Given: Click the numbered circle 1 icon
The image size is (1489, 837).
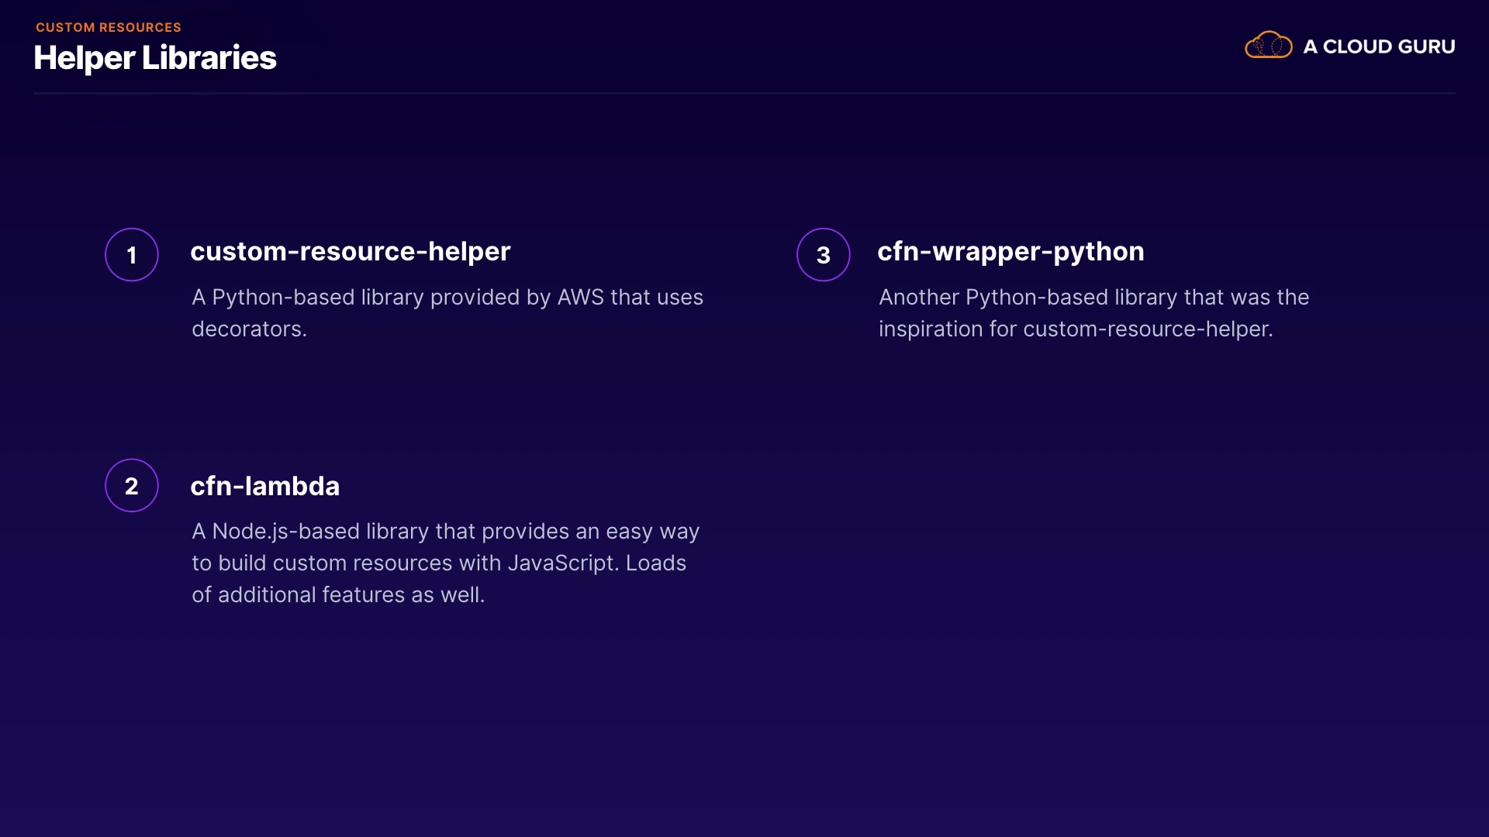Looking at the screenshot, I should (x=132, y=255).
